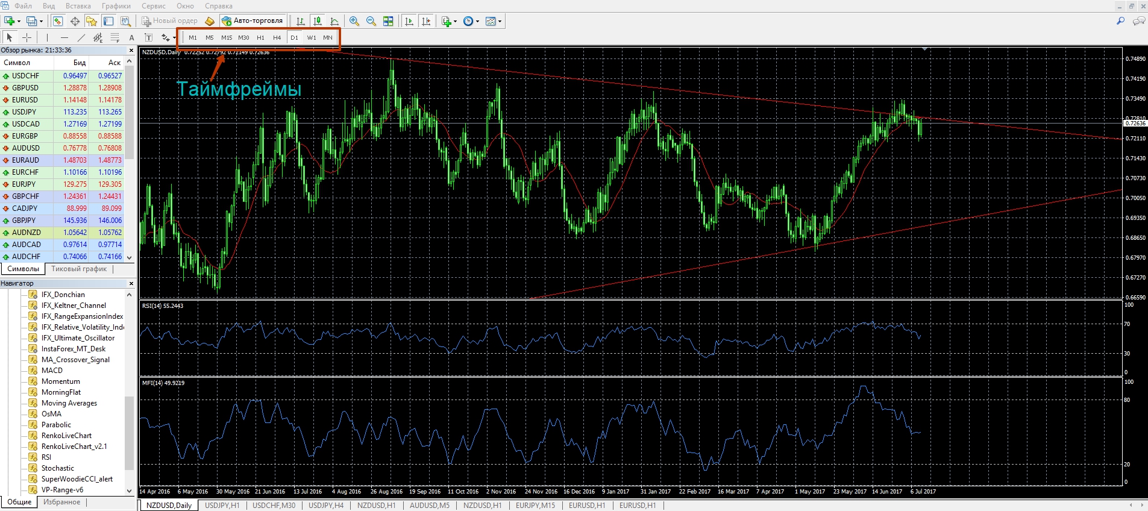
Task: Draw a trendline
Action: [x=81, y=37]
